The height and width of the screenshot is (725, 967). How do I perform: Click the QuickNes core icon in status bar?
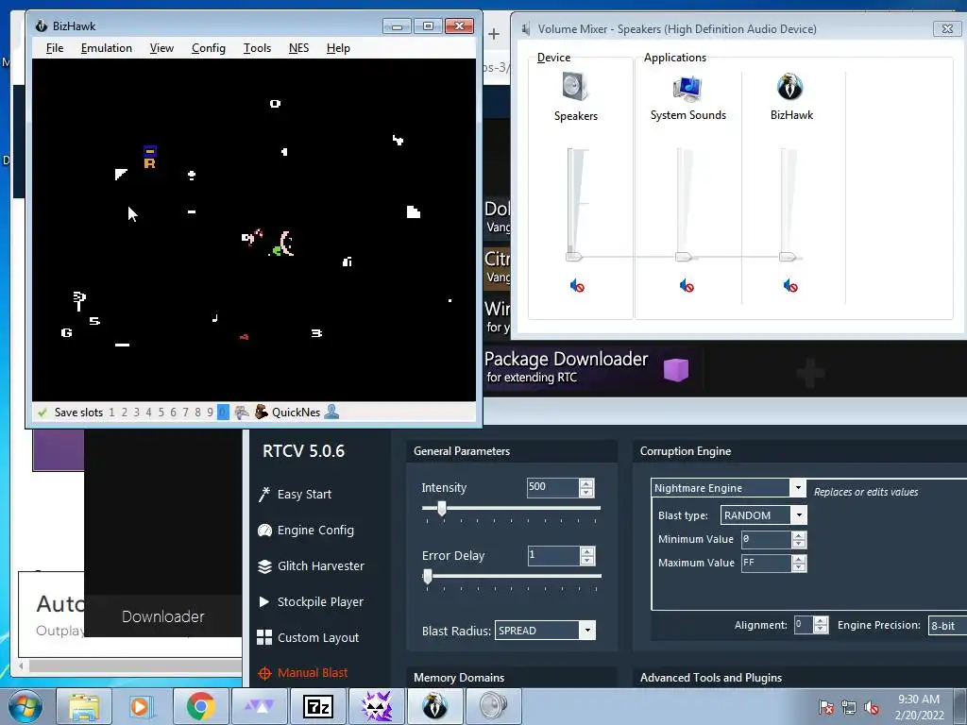coord(262,412)
